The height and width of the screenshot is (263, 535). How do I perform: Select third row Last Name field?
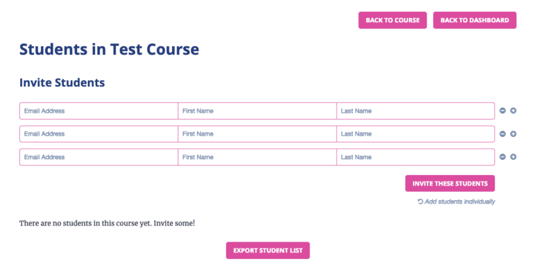pos(416,157)
